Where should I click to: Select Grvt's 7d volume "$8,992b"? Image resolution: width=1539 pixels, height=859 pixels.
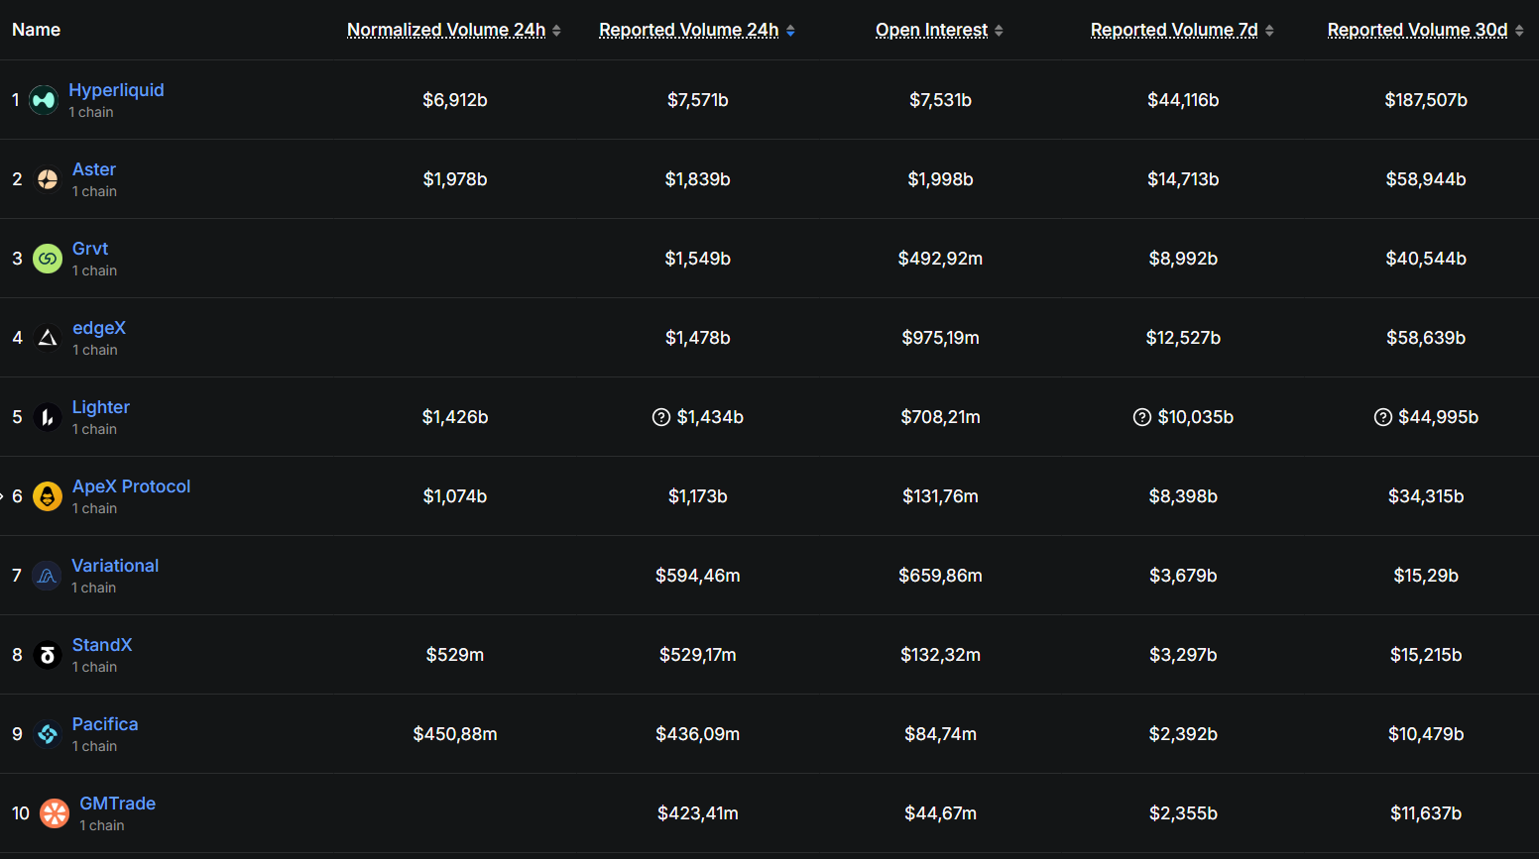pos(1183,259)
